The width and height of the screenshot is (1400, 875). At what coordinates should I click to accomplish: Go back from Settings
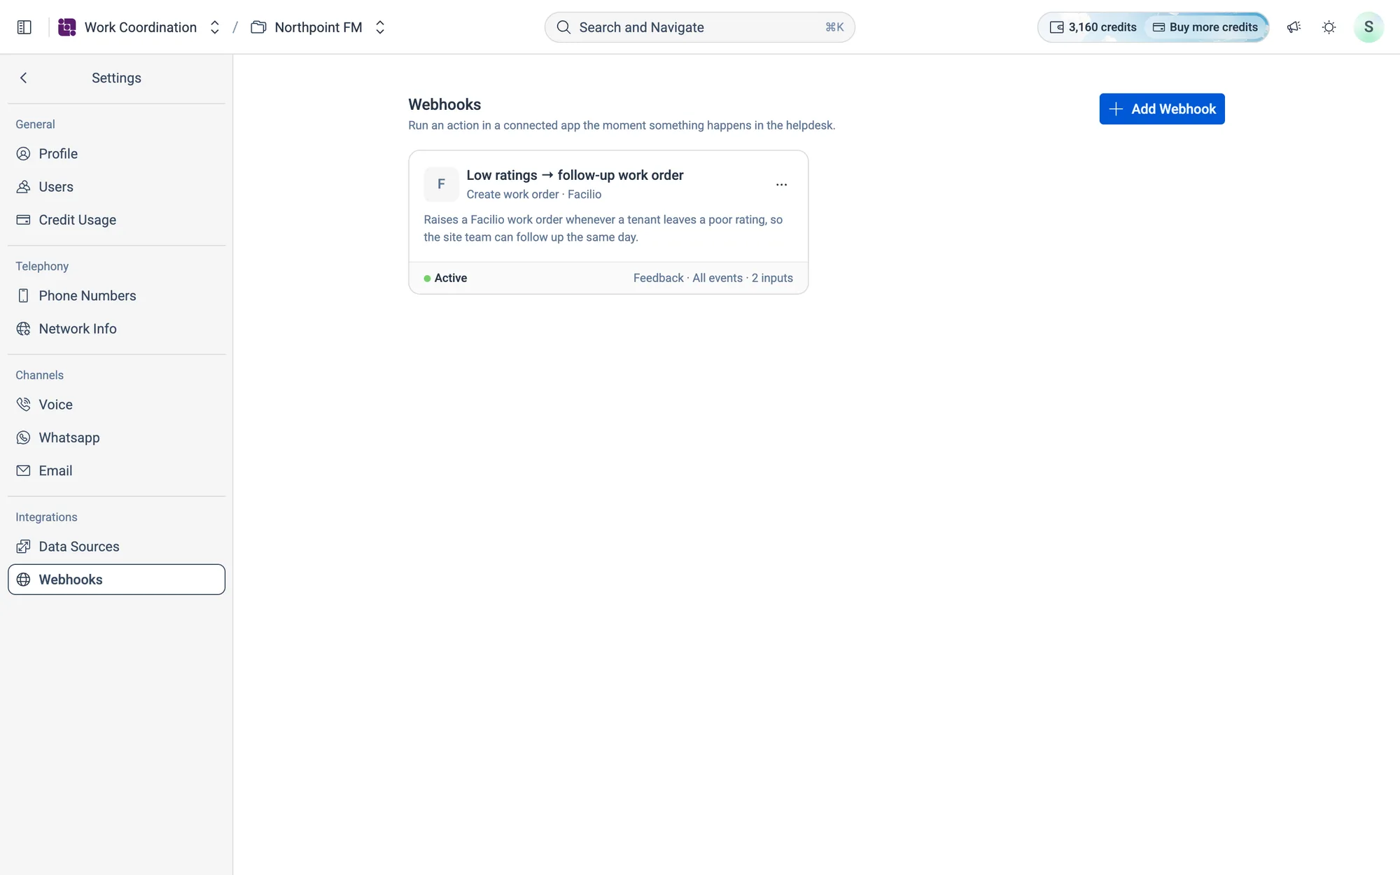coord(24,78)
